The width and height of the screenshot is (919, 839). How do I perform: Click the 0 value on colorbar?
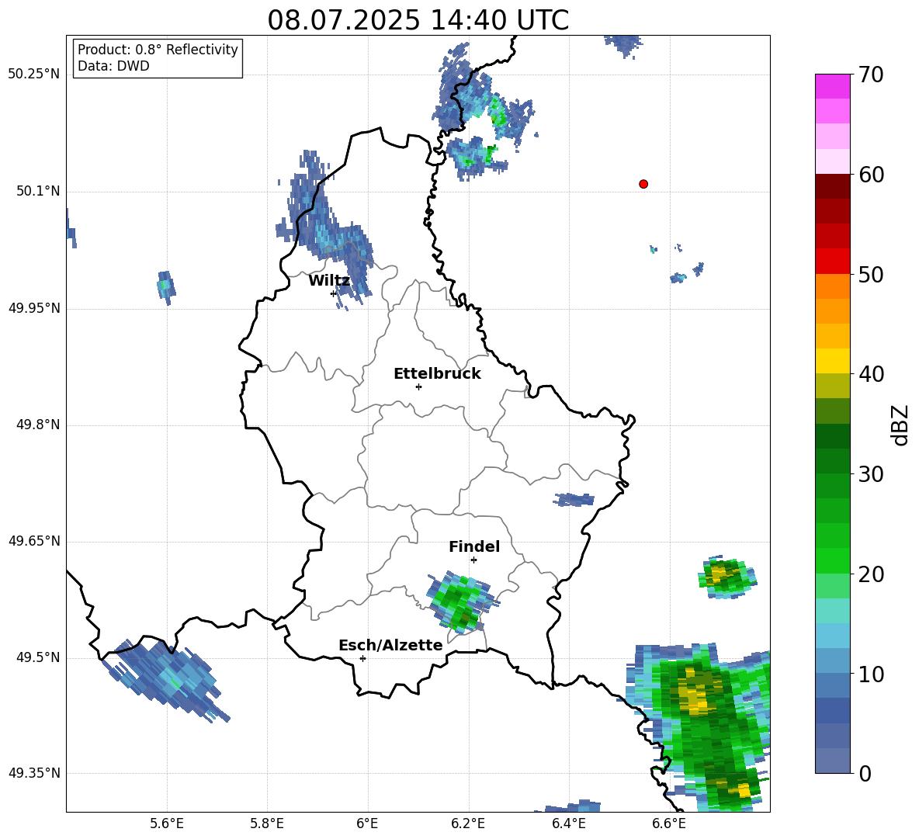(x=865, y=774)
